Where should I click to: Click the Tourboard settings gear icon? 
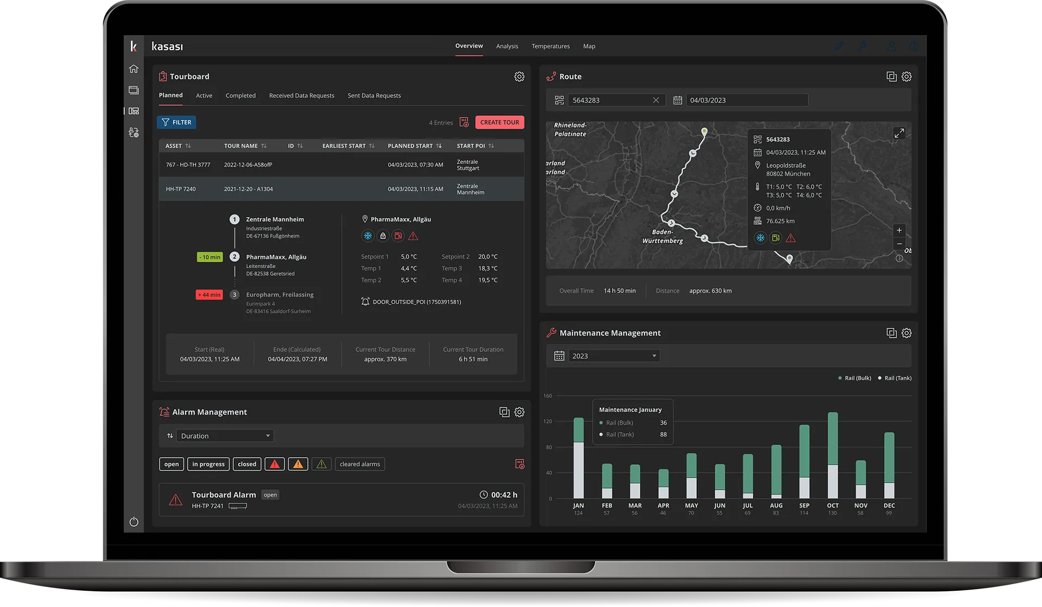(x=518, y=77)
